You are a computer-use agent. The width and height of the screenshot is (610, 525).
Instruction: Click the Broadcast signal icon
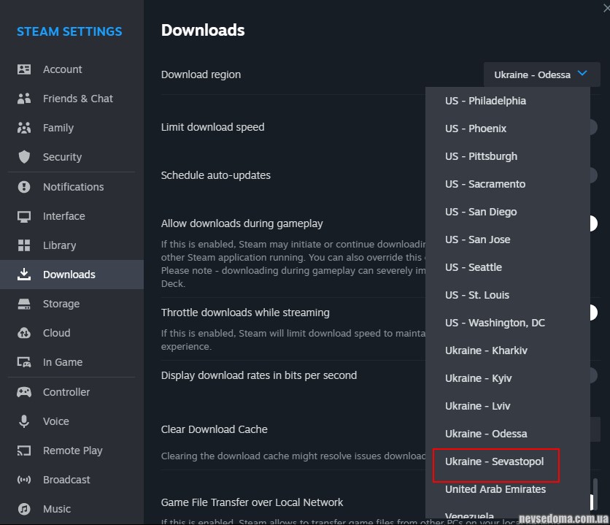point(24,480)
